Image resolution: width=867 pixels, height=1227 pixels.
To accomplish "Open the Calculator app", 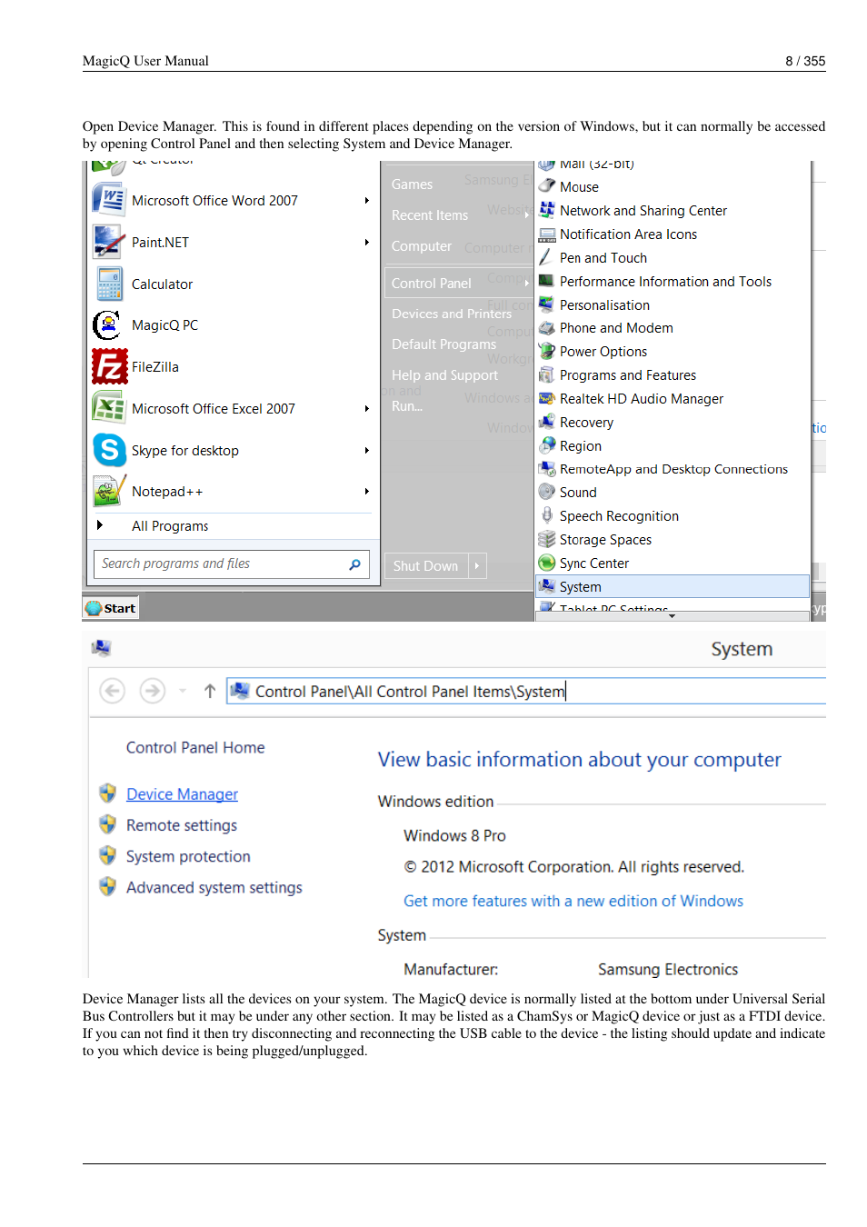I will click(162, 284).
